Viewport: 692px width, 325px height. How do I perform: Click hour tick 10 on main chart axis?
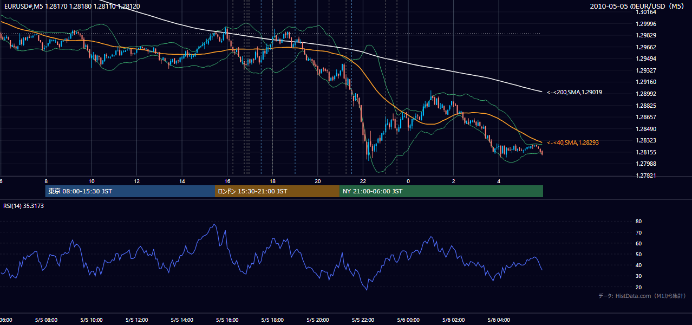[92, 181]
